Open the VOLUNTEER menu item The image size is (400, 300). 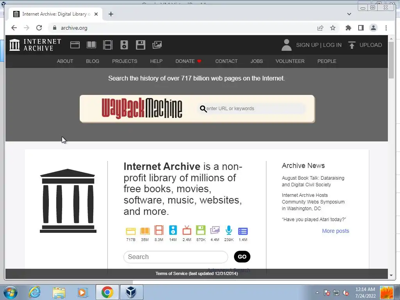coord(290,61)
